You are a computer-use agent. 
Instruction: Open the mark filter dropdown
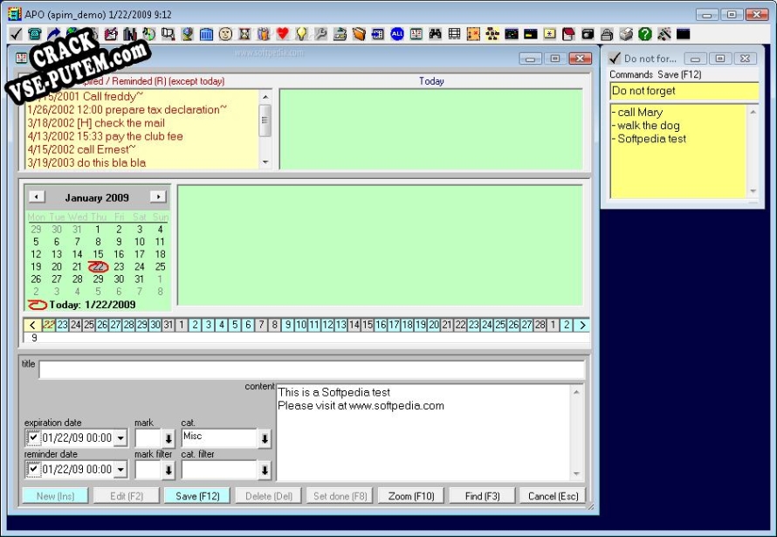pyautogui.click(x=168, y=471)
